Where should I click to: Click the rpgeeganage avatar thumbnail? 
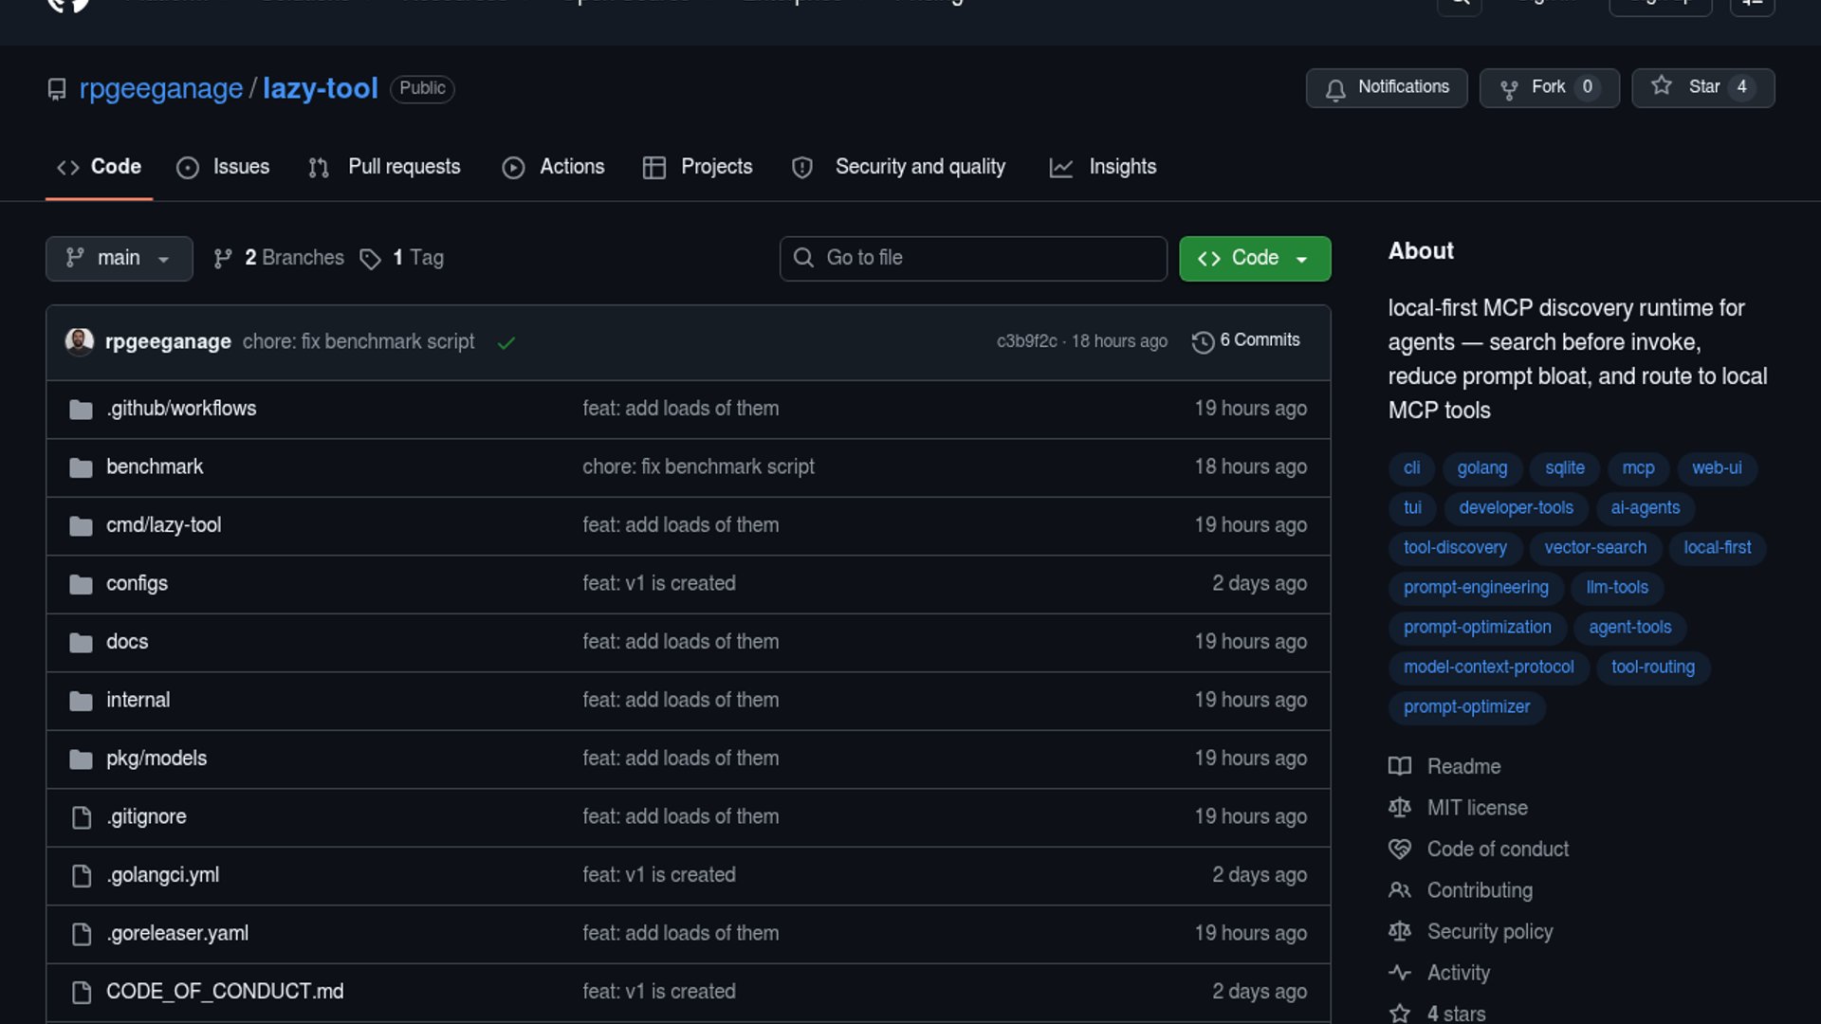(80, 341)
